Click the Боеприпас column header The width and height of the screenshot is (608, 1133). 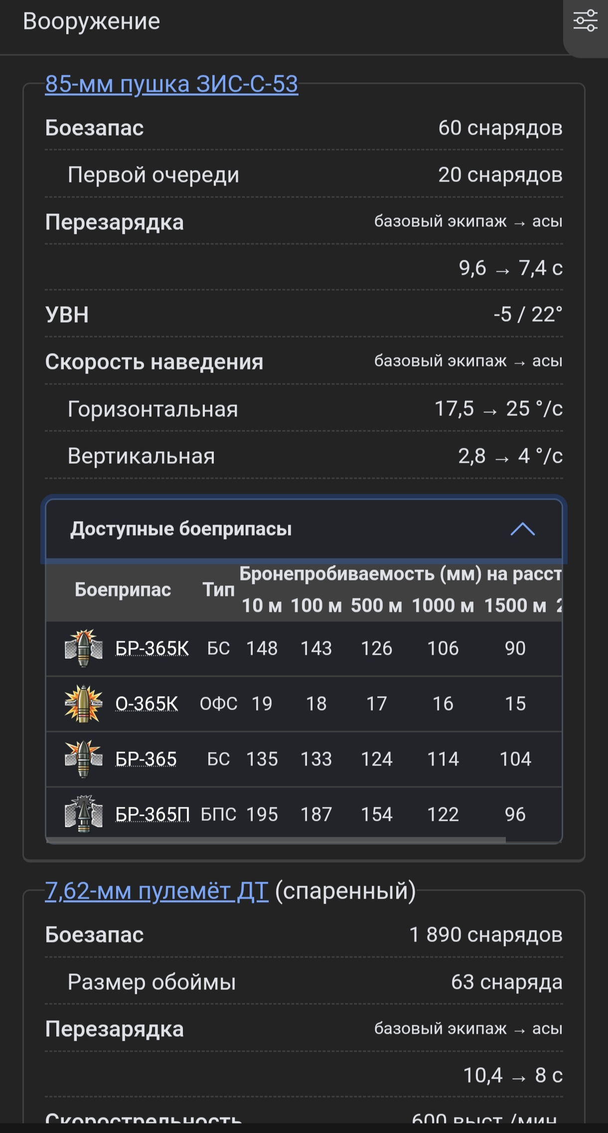click(123, 590)
